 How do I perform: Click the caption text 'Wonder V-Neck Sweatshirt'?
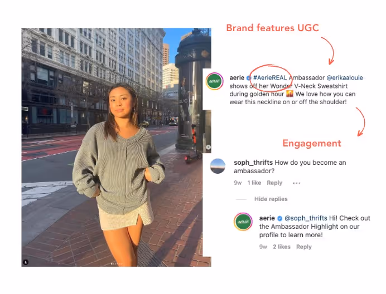point(308,86)
